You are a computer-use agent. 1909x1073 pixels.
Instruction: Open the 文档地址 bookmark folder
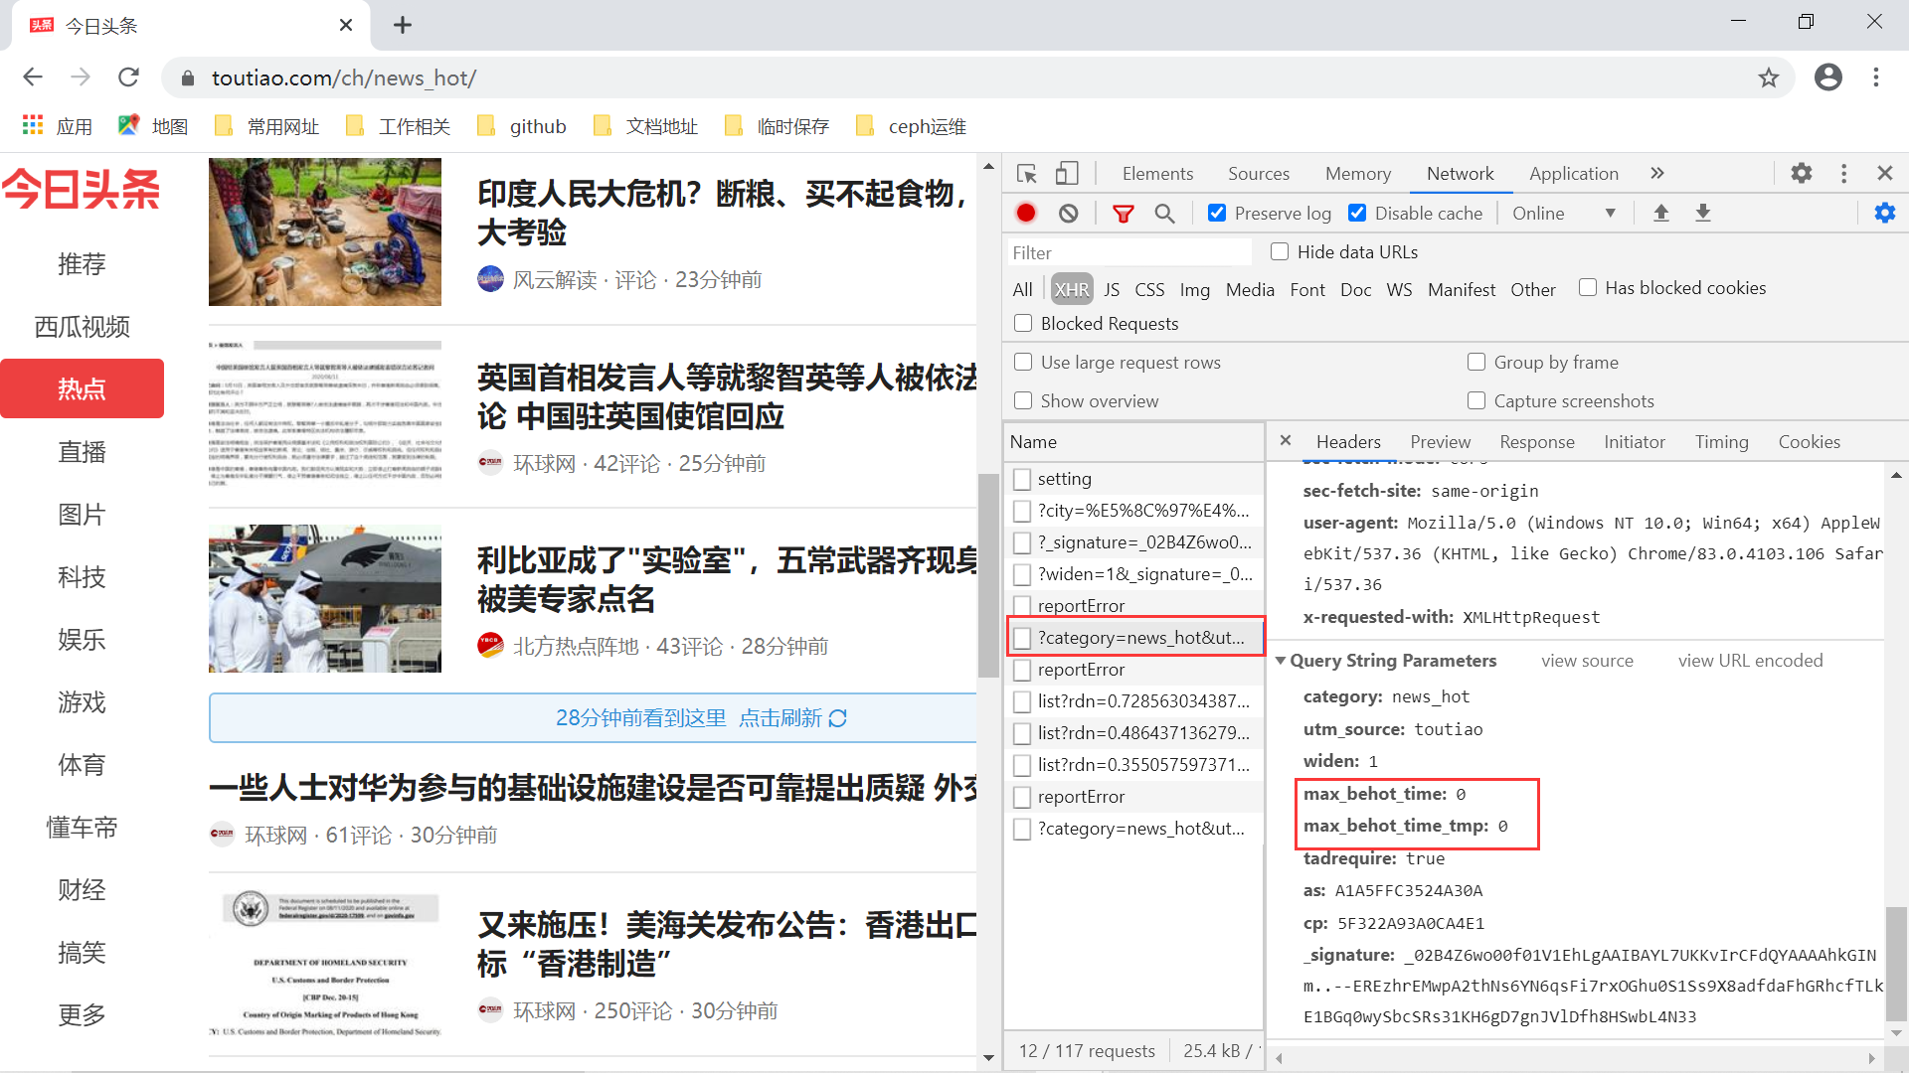(x=646, y=126)
